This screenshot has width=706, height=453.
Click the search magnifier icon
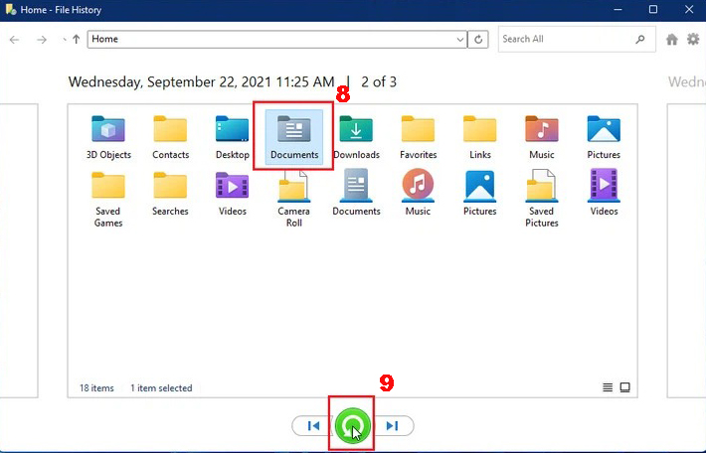tap(639, 39)
